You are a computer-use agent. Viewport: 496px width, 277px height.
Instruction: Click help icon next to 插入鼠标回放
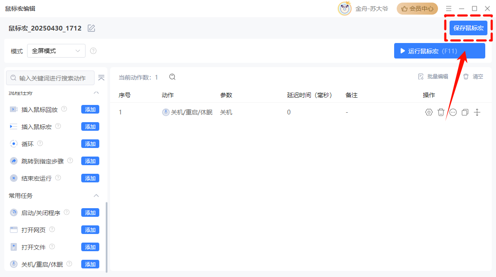point(64,109)
